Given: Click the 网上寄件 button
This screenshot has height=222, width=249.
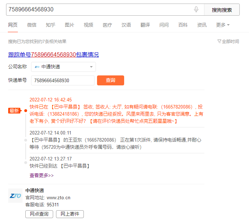Looking at the screenshot, I should point(70,214).
